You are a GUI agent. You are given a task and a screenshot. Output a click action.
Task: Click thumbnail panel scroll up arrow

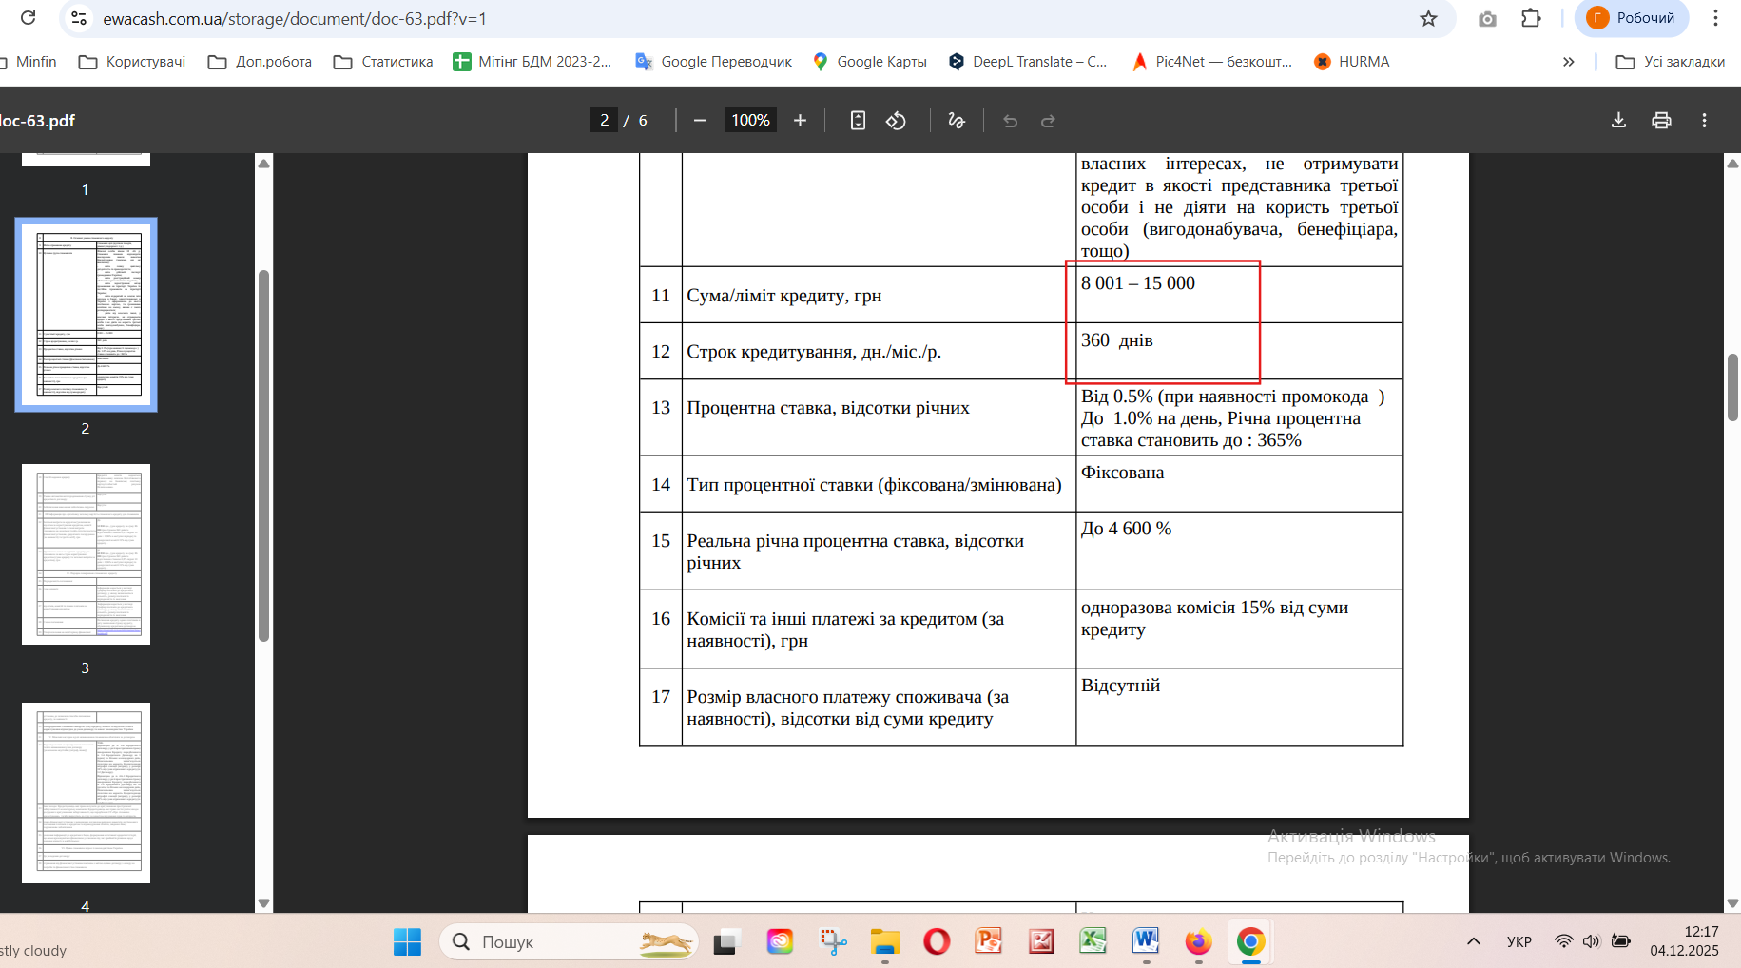(x=264, y=164)
